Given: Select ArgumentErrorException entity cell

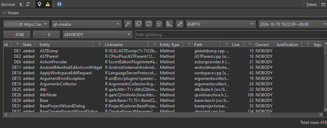Looking at the screenshot, I should 71,78.
